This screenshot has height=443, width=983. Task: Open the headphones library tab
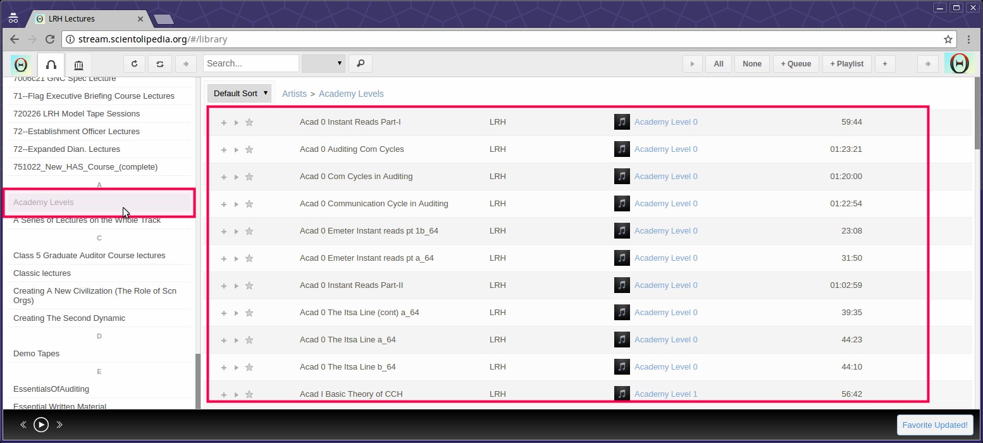point(51,65)
